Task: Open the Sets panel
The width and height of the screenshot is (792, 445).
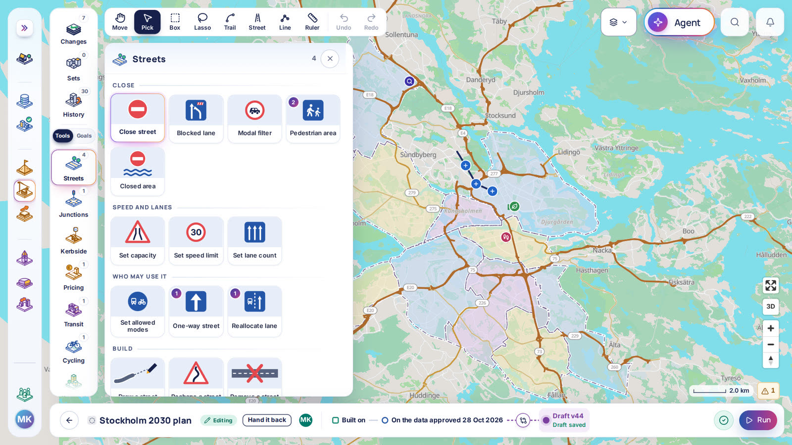Action: (x=74, y=68)
